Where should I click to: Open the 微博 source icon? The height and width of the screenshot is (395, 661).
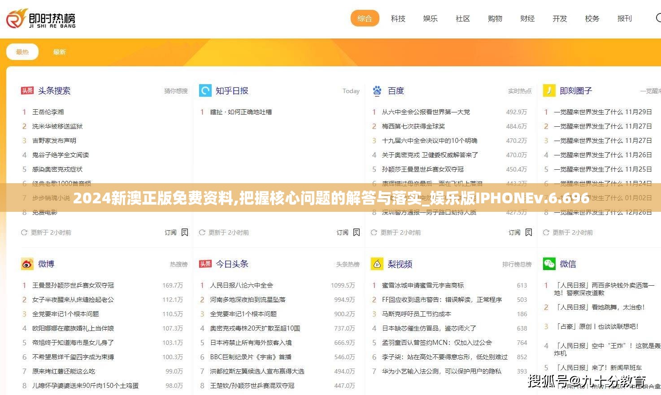pos(27,264)
